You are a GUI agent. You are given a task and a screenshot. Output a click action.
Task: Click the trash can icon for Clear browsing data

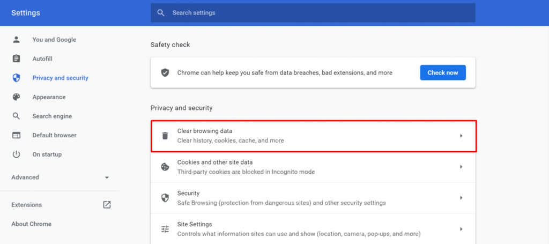165,136
